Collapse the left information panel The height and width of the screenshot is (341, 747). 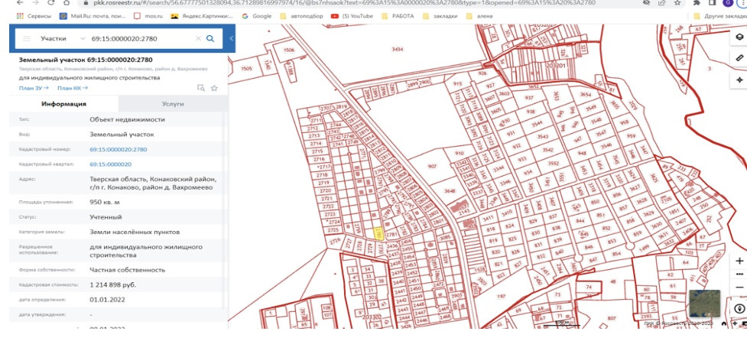click(232, 38)
